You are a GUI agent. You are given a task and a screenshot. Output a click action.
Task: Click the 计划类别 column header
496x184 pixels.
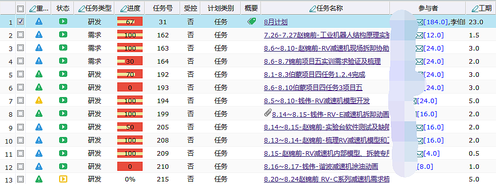pyautogui.click(x=220, y=8)
